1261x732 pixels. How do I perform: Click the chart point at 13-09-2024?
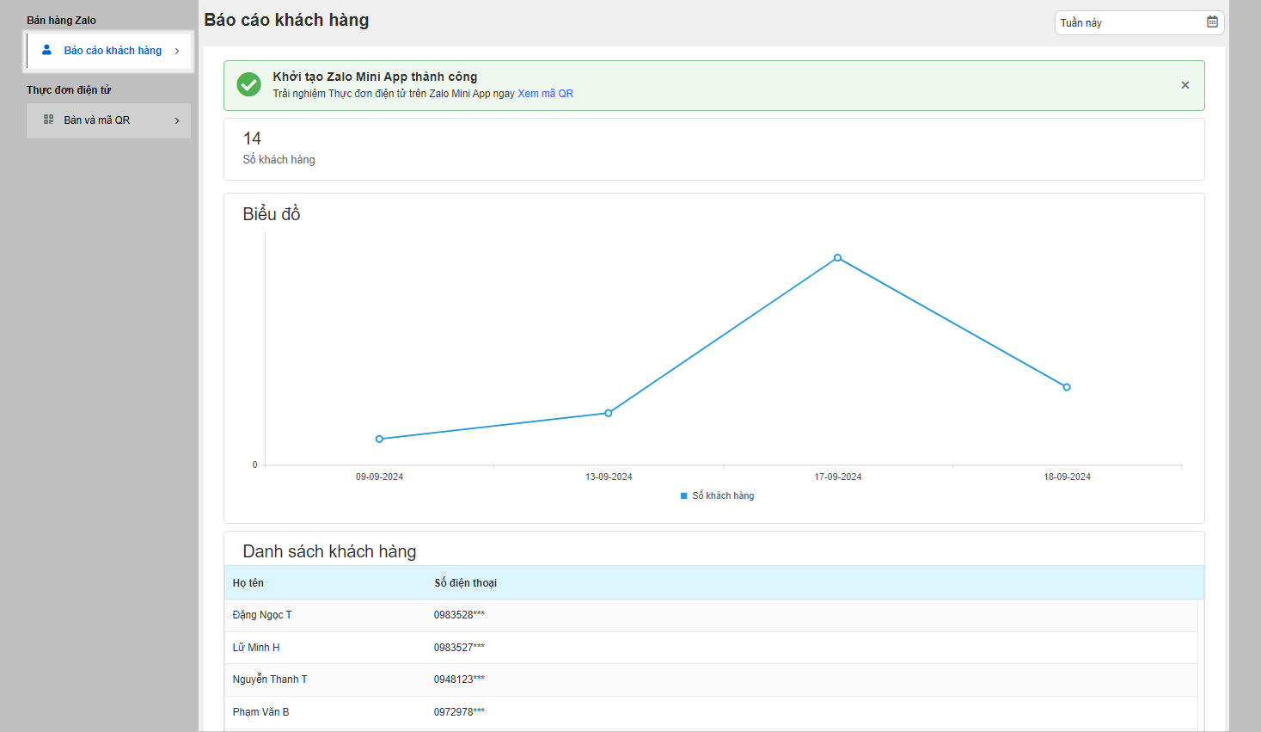tap(609, 413)
